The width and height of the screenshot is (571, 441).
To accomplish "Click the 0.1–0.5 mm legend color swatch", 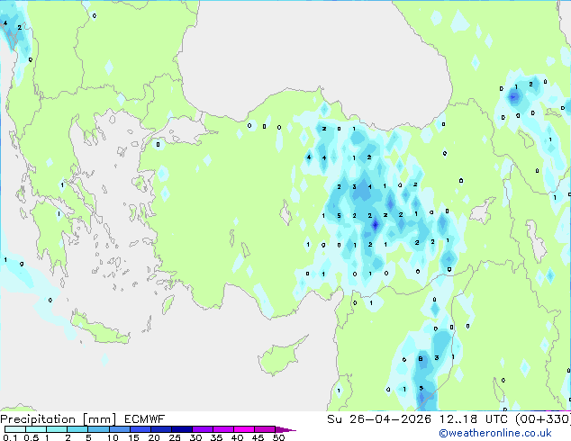I will [x=15, y=429].
